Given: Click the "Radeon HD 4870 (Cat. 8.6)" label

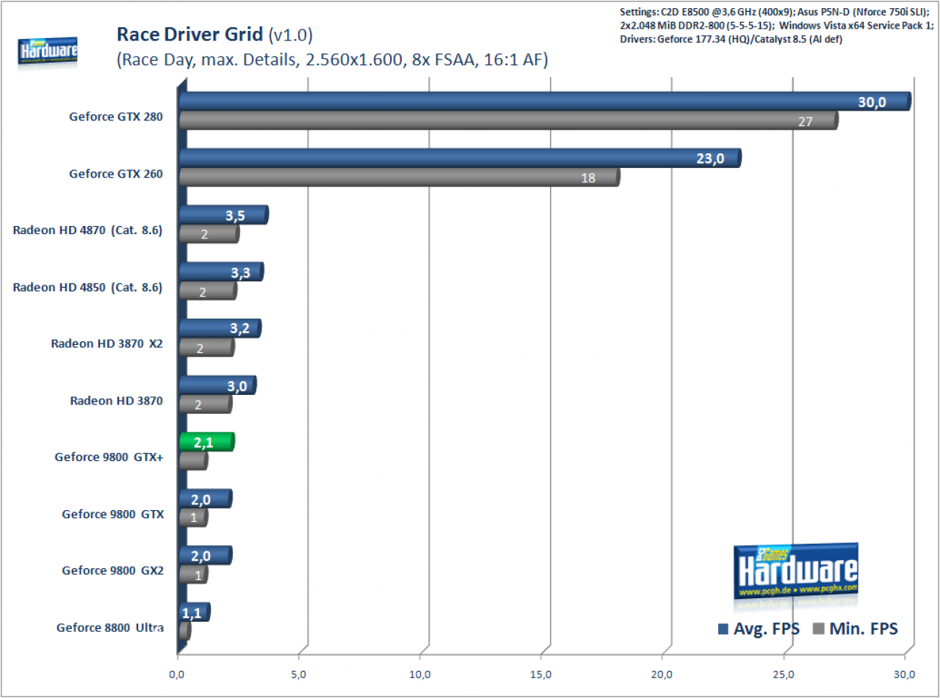Looking at the screenshot, I should [87, 230].
